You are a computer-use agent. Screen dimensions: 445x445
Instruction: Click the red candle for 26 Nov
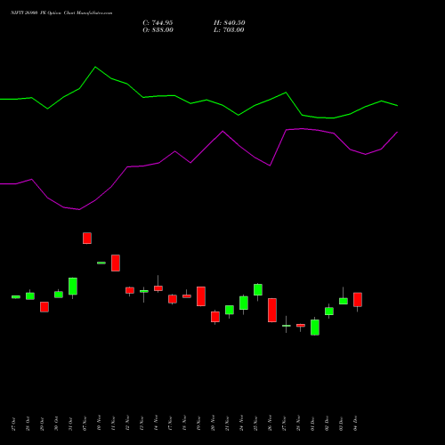click(272, 310)
